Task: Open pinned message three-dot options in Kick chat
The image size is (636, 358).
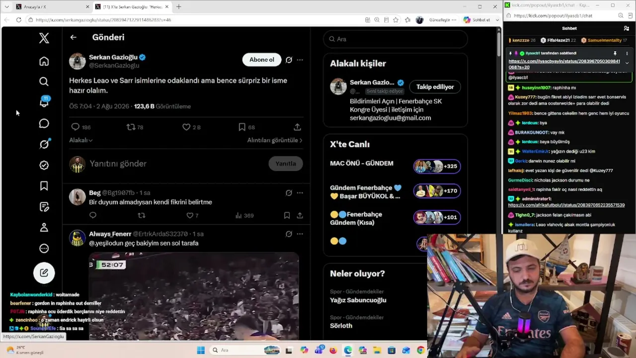Action: tap(627, 53)
